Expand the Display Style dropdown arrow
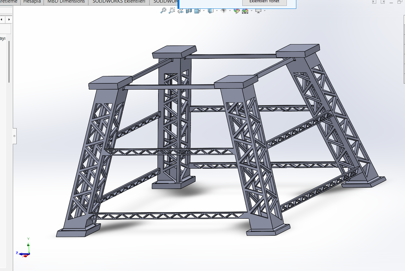The image size is (405, 271). (x=217, y=10)
